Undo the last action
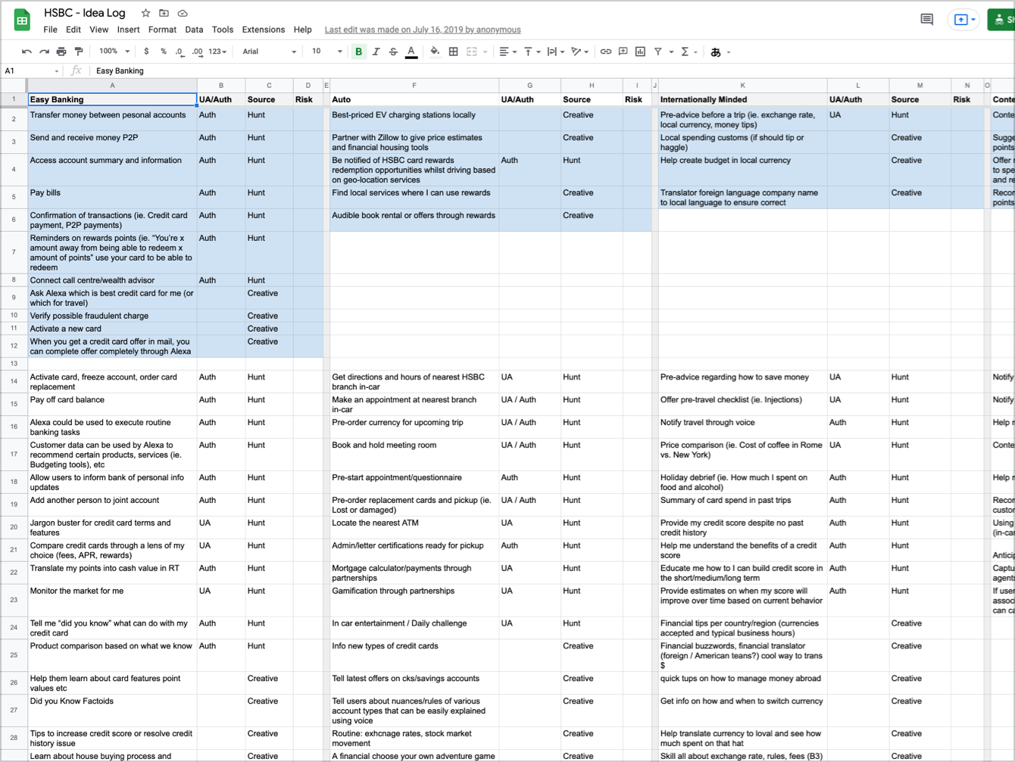 tap(27, 52)
